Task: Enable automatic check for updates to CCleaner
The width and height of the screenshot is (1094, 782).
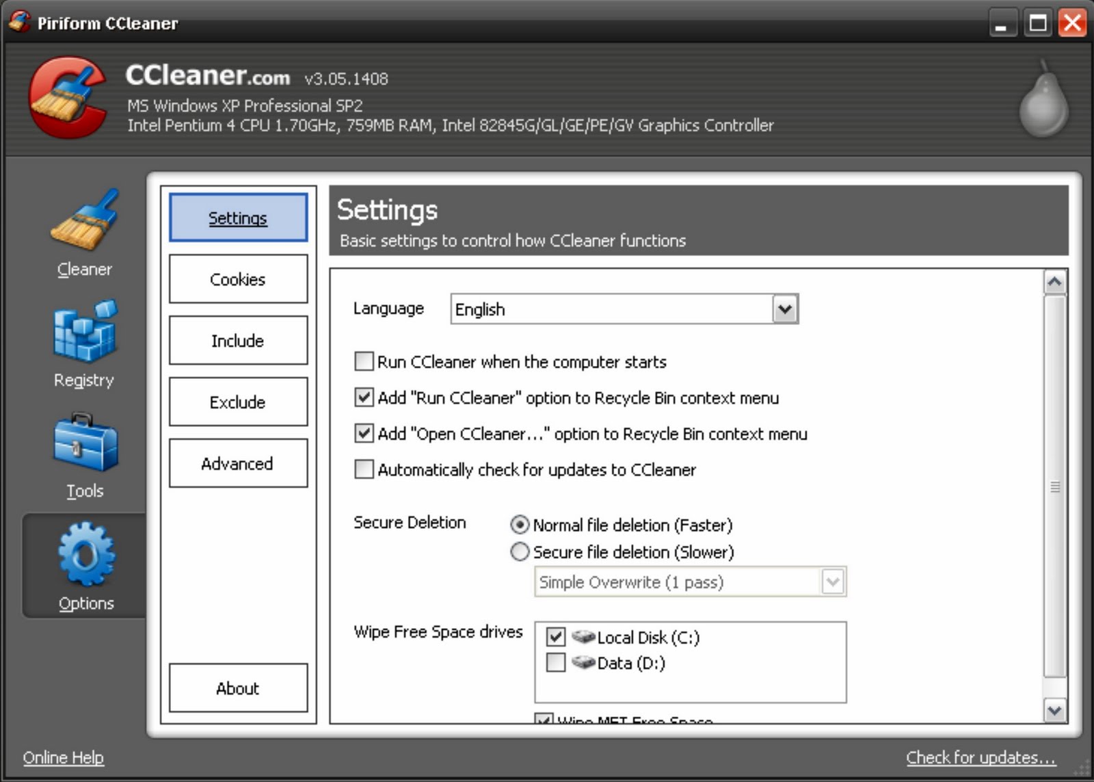Action: (364, 469)
